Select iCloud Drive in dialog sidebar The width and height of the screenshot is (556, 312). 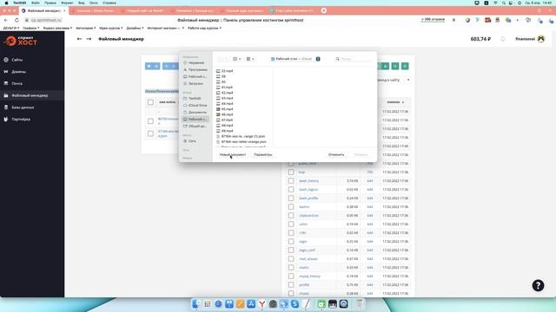pos(197,106)
